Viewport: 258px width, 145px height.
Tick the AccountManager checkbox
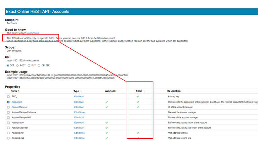click(x=8, y=107)
